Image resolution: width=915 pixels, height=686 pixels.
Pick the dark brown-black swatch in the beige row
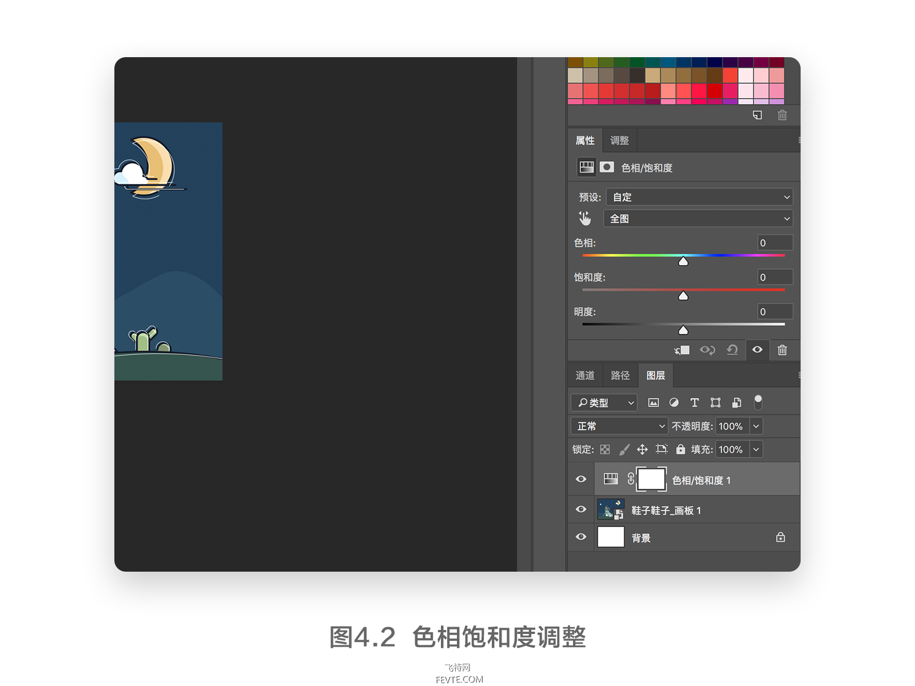point(637,75)
